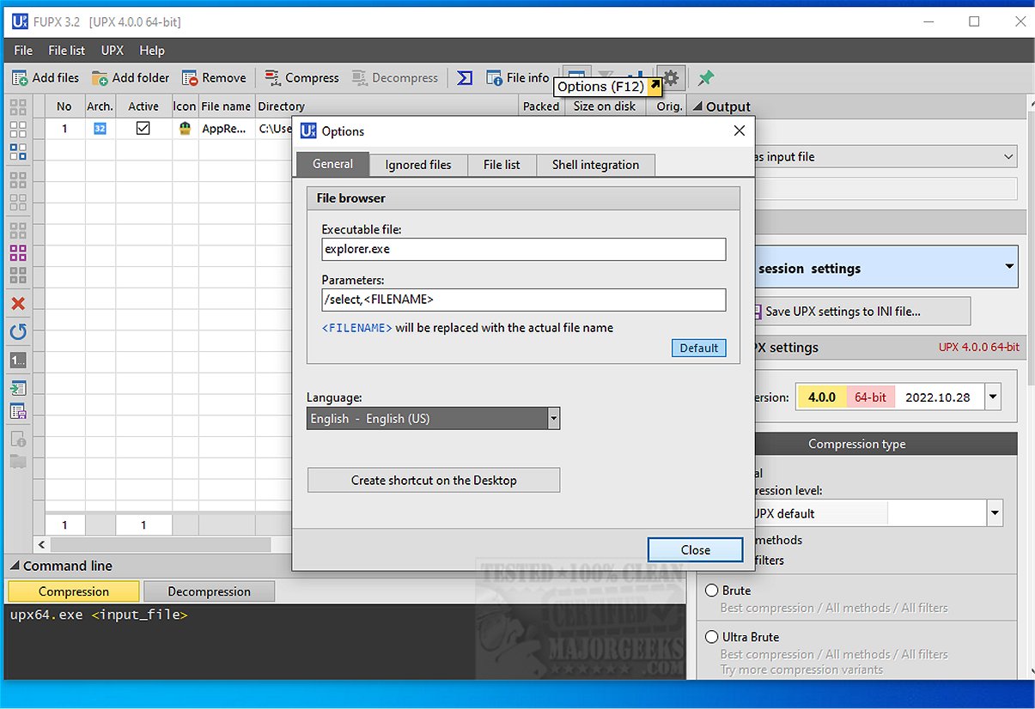The image size is (1035, 709).
Task: Click the blue-and-white checkered grid sidebar icon
Action: click(x=18, y=152)
